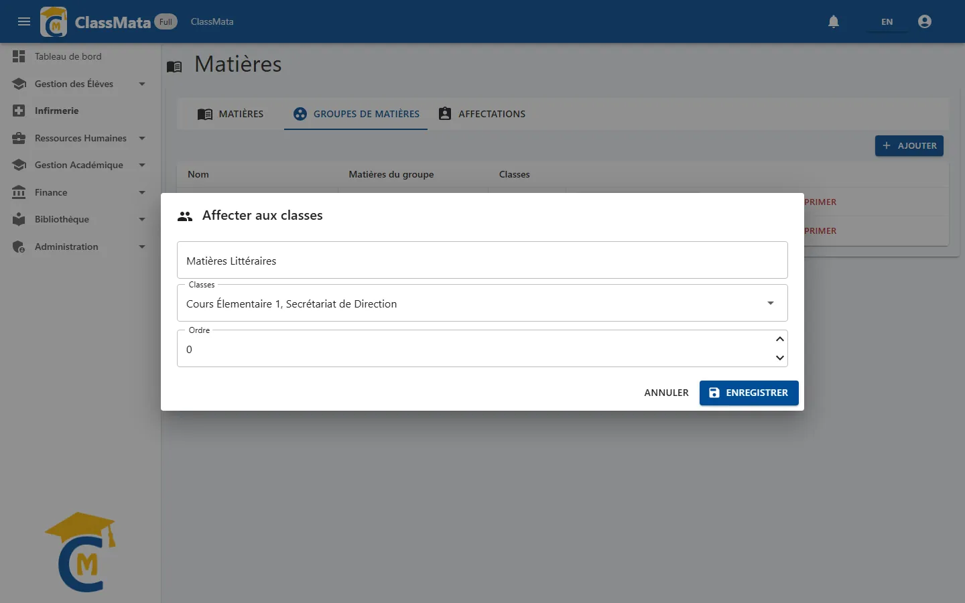
Task: Click the Administration shield icon
Action: point(19,247)
